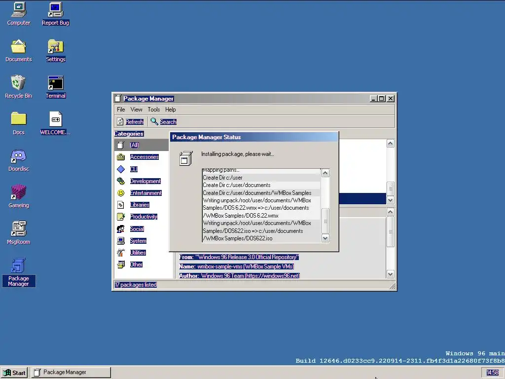Click the Other category icon
This screenshot has width=505, height=379.
tap(121, 265)
